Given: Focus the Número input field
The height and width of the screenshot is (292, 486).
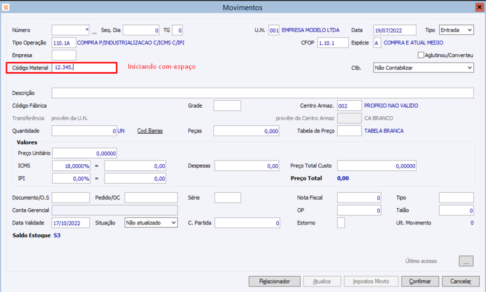Looking at the screenshot, I should click(x=70, y=30).
